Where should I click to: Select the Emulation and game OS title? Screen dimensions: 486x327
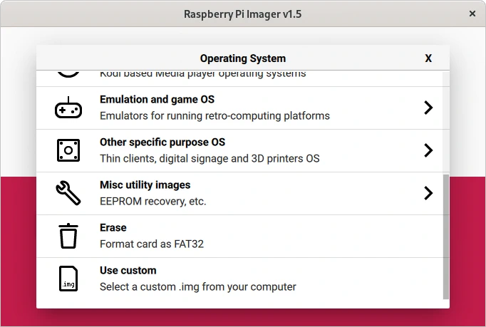point(157,100)
